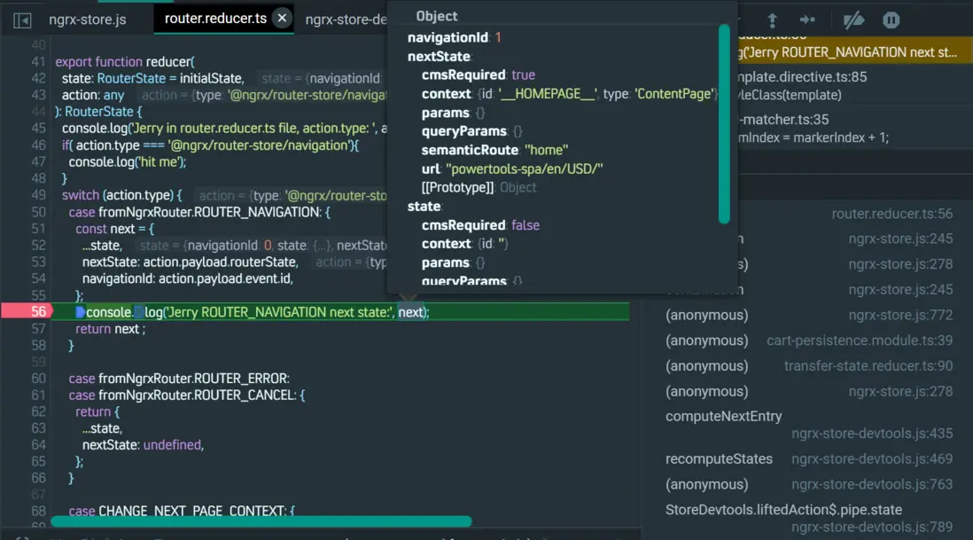973x540 pixels.
Task: Click line number 47 in gutter
Action: point(38,162)
